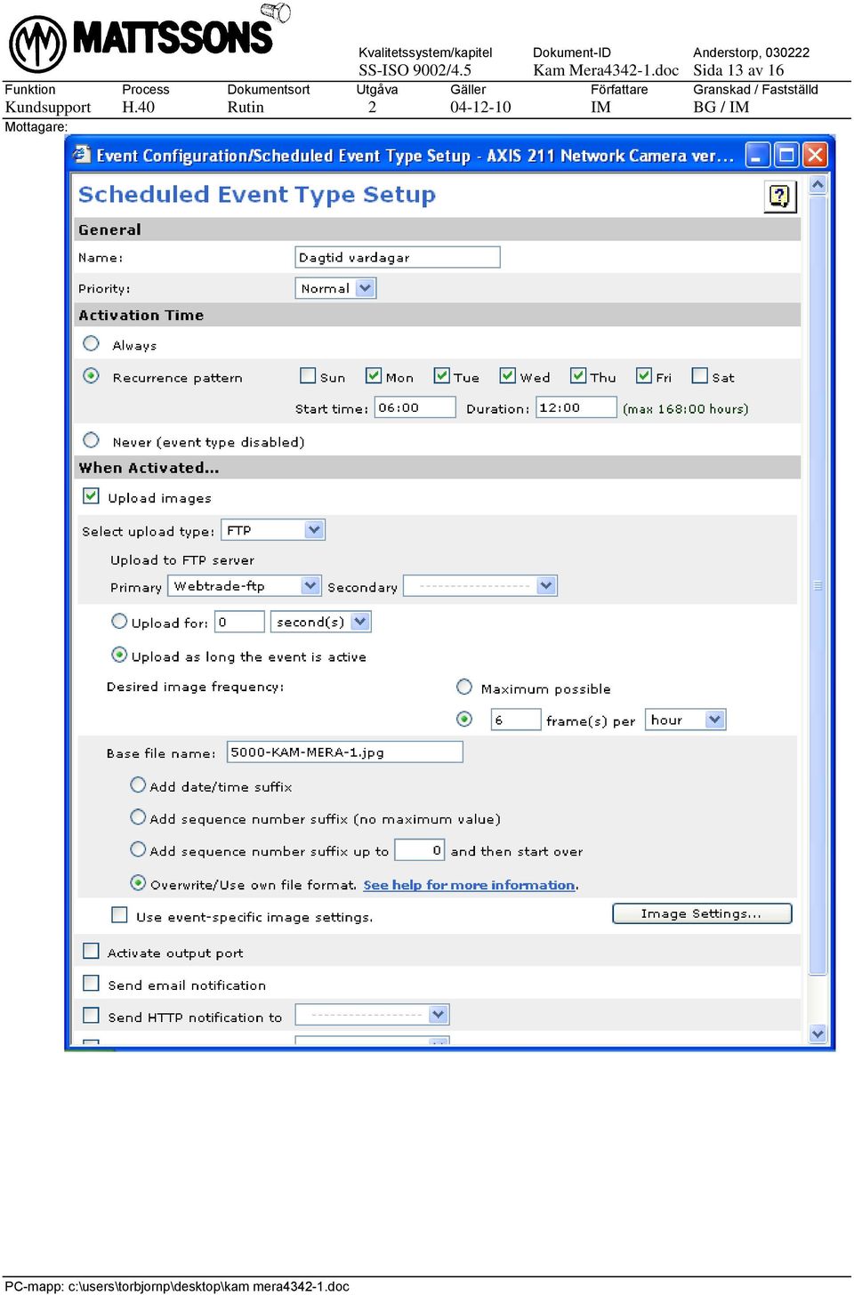The height and width of the screenshot is (1295, 854).
Task: Click the Name input field
Action: [x=398, y=257]
